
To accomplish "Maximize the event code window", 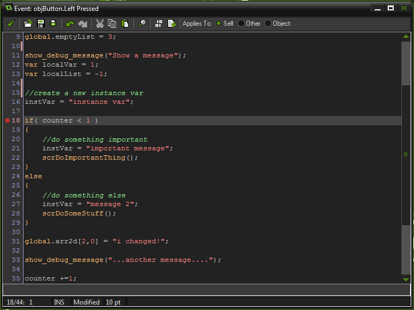I will pos(390,8).
